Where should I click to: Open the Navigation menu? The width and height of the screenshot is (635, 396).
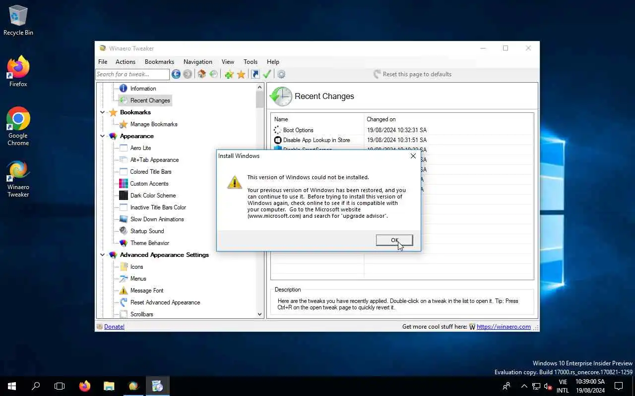click(x=198, y=62)
